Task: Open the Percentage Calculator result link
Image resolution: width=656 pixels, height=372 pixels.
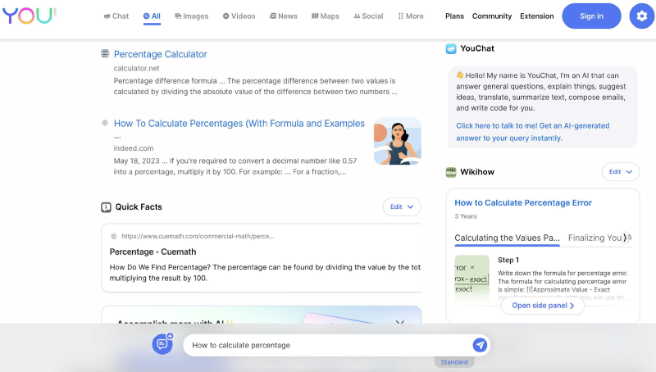Action: pyautogui.click(x=160, y=54)
